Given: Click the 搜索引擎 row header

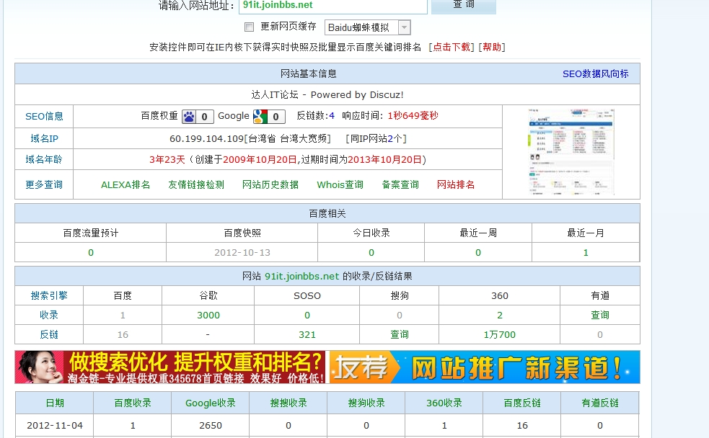Looking at the screenshot, I should (49, 296).
